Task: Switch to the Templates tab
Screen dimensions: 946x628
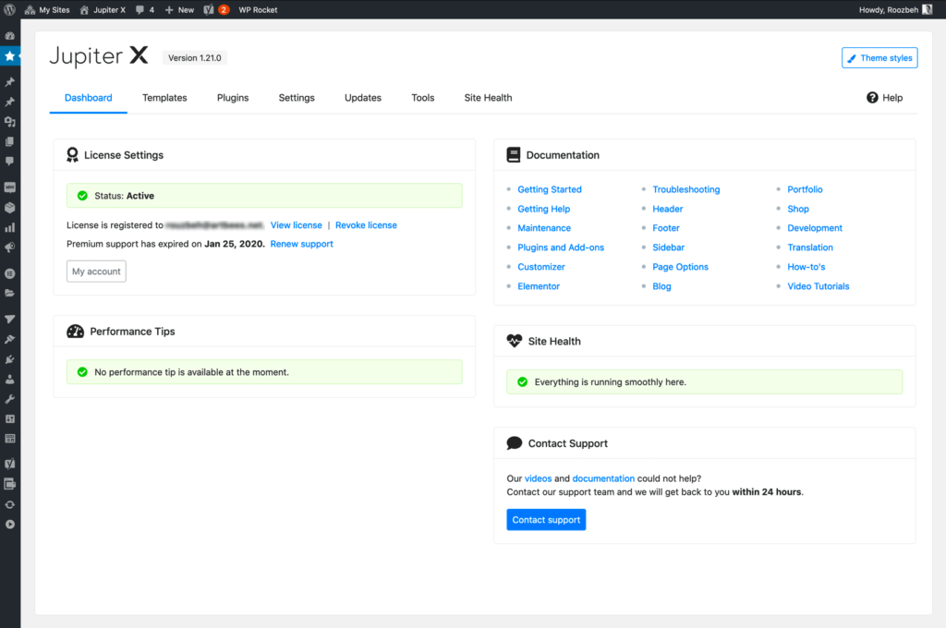Action: (x=164, y=98)
